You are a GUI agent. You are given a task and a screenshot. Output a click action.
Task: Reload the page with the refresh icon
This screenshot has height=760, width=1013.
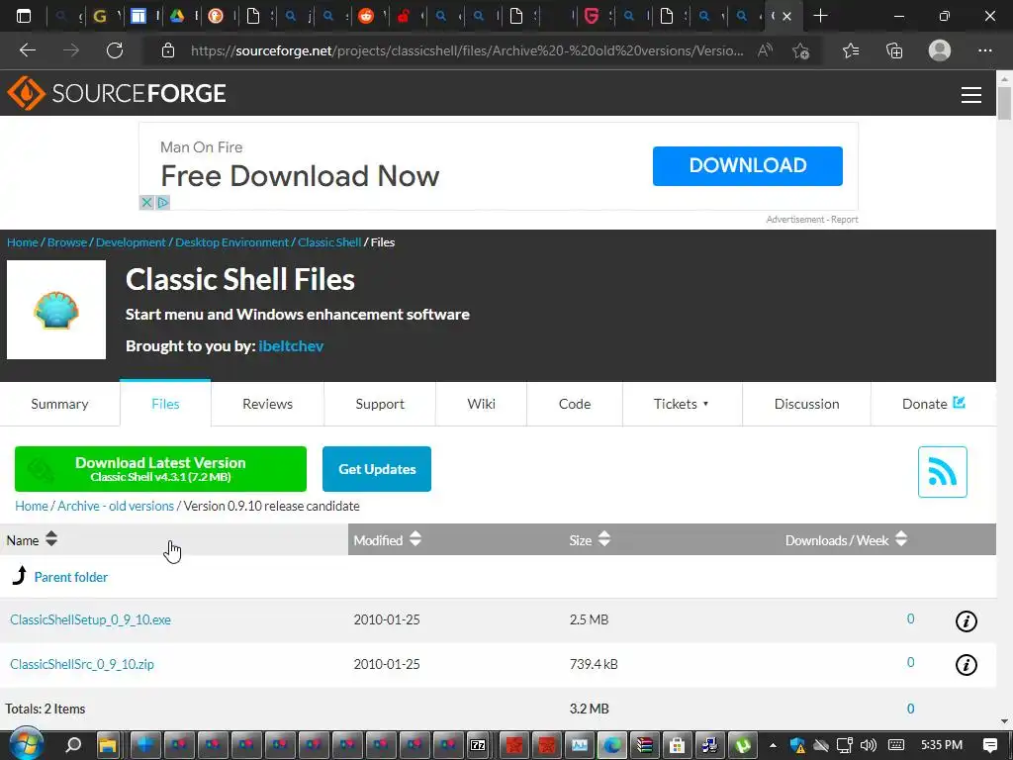(115, 50)
